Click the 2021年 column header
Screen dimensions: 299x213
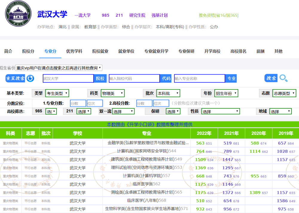231,133
